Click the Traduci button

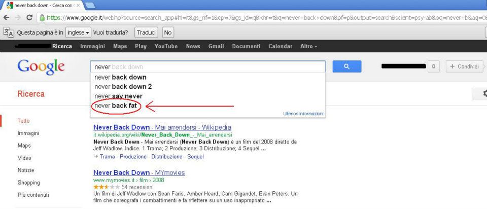[x=146, y=32]
